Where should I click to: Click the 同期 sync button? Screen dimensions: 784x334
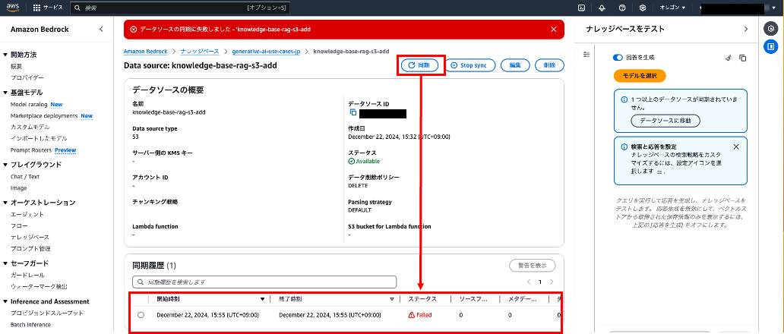pos(419,65)
